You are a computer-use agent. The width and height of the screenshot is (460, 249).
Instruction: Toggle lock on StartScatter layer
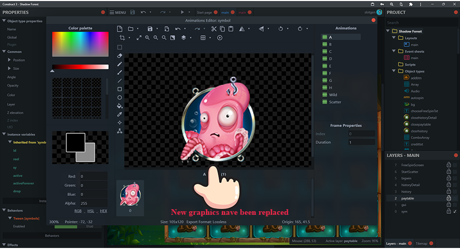pyautogui.click(x=449, y=171)
